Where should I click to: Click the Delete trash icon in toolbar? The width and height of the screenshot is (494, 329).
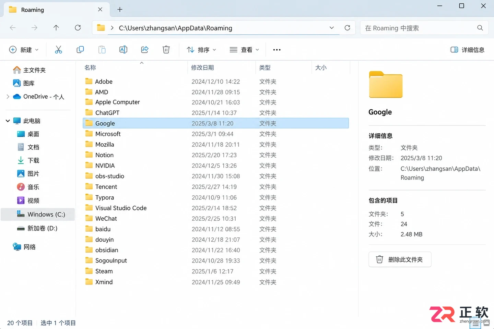pyautogui.click(x=166, y=50)
